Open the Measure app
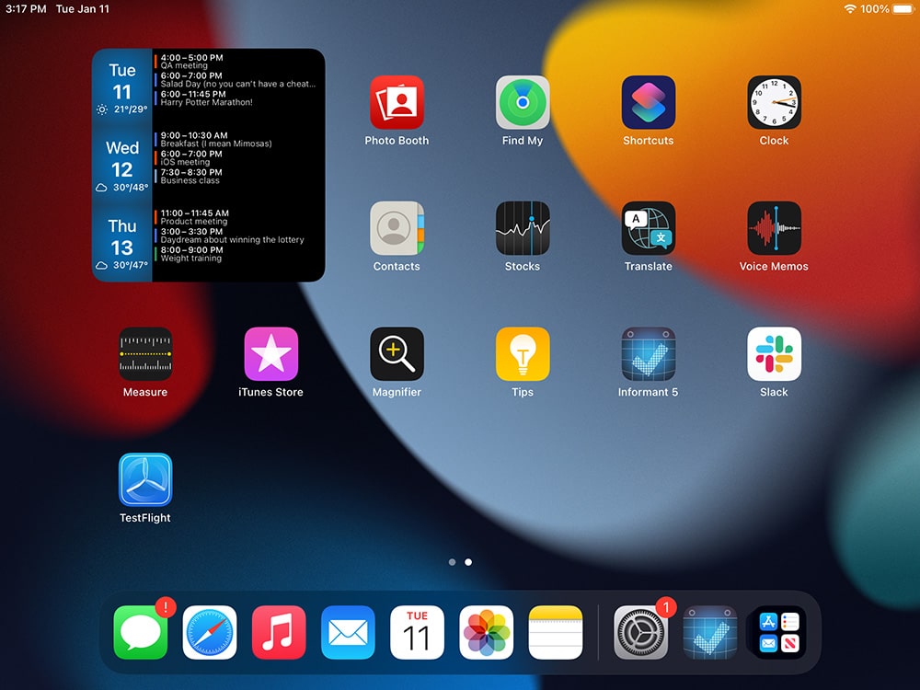The width and height of the screenshot is (920, 690). [x=145, y=354]
